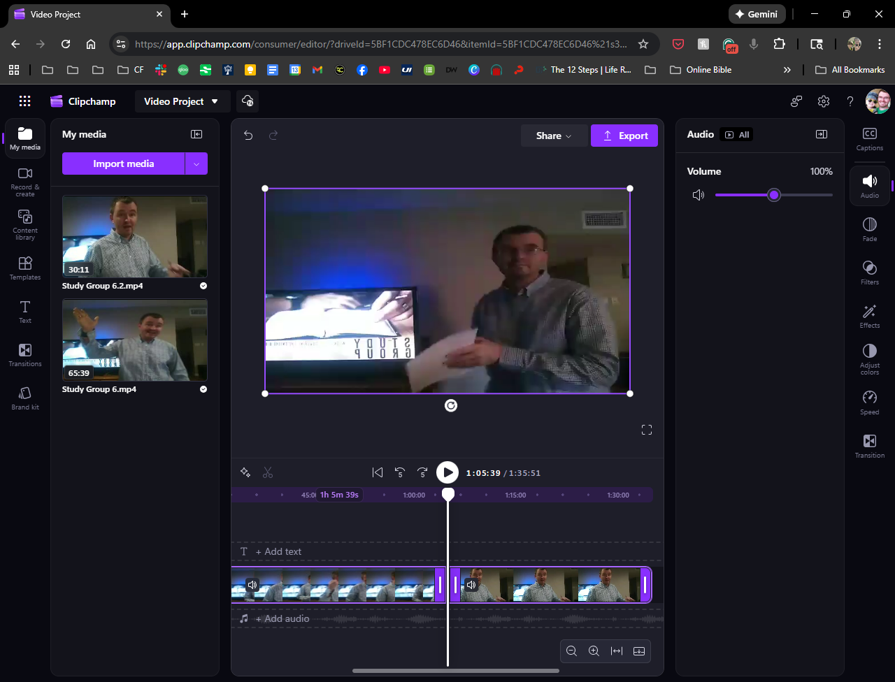Click the split scissors icon
Screen dimensions: 895x682
[268, 473]
